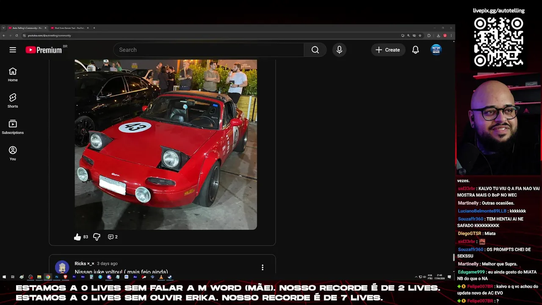Open Chrome downloads icon

438,36
